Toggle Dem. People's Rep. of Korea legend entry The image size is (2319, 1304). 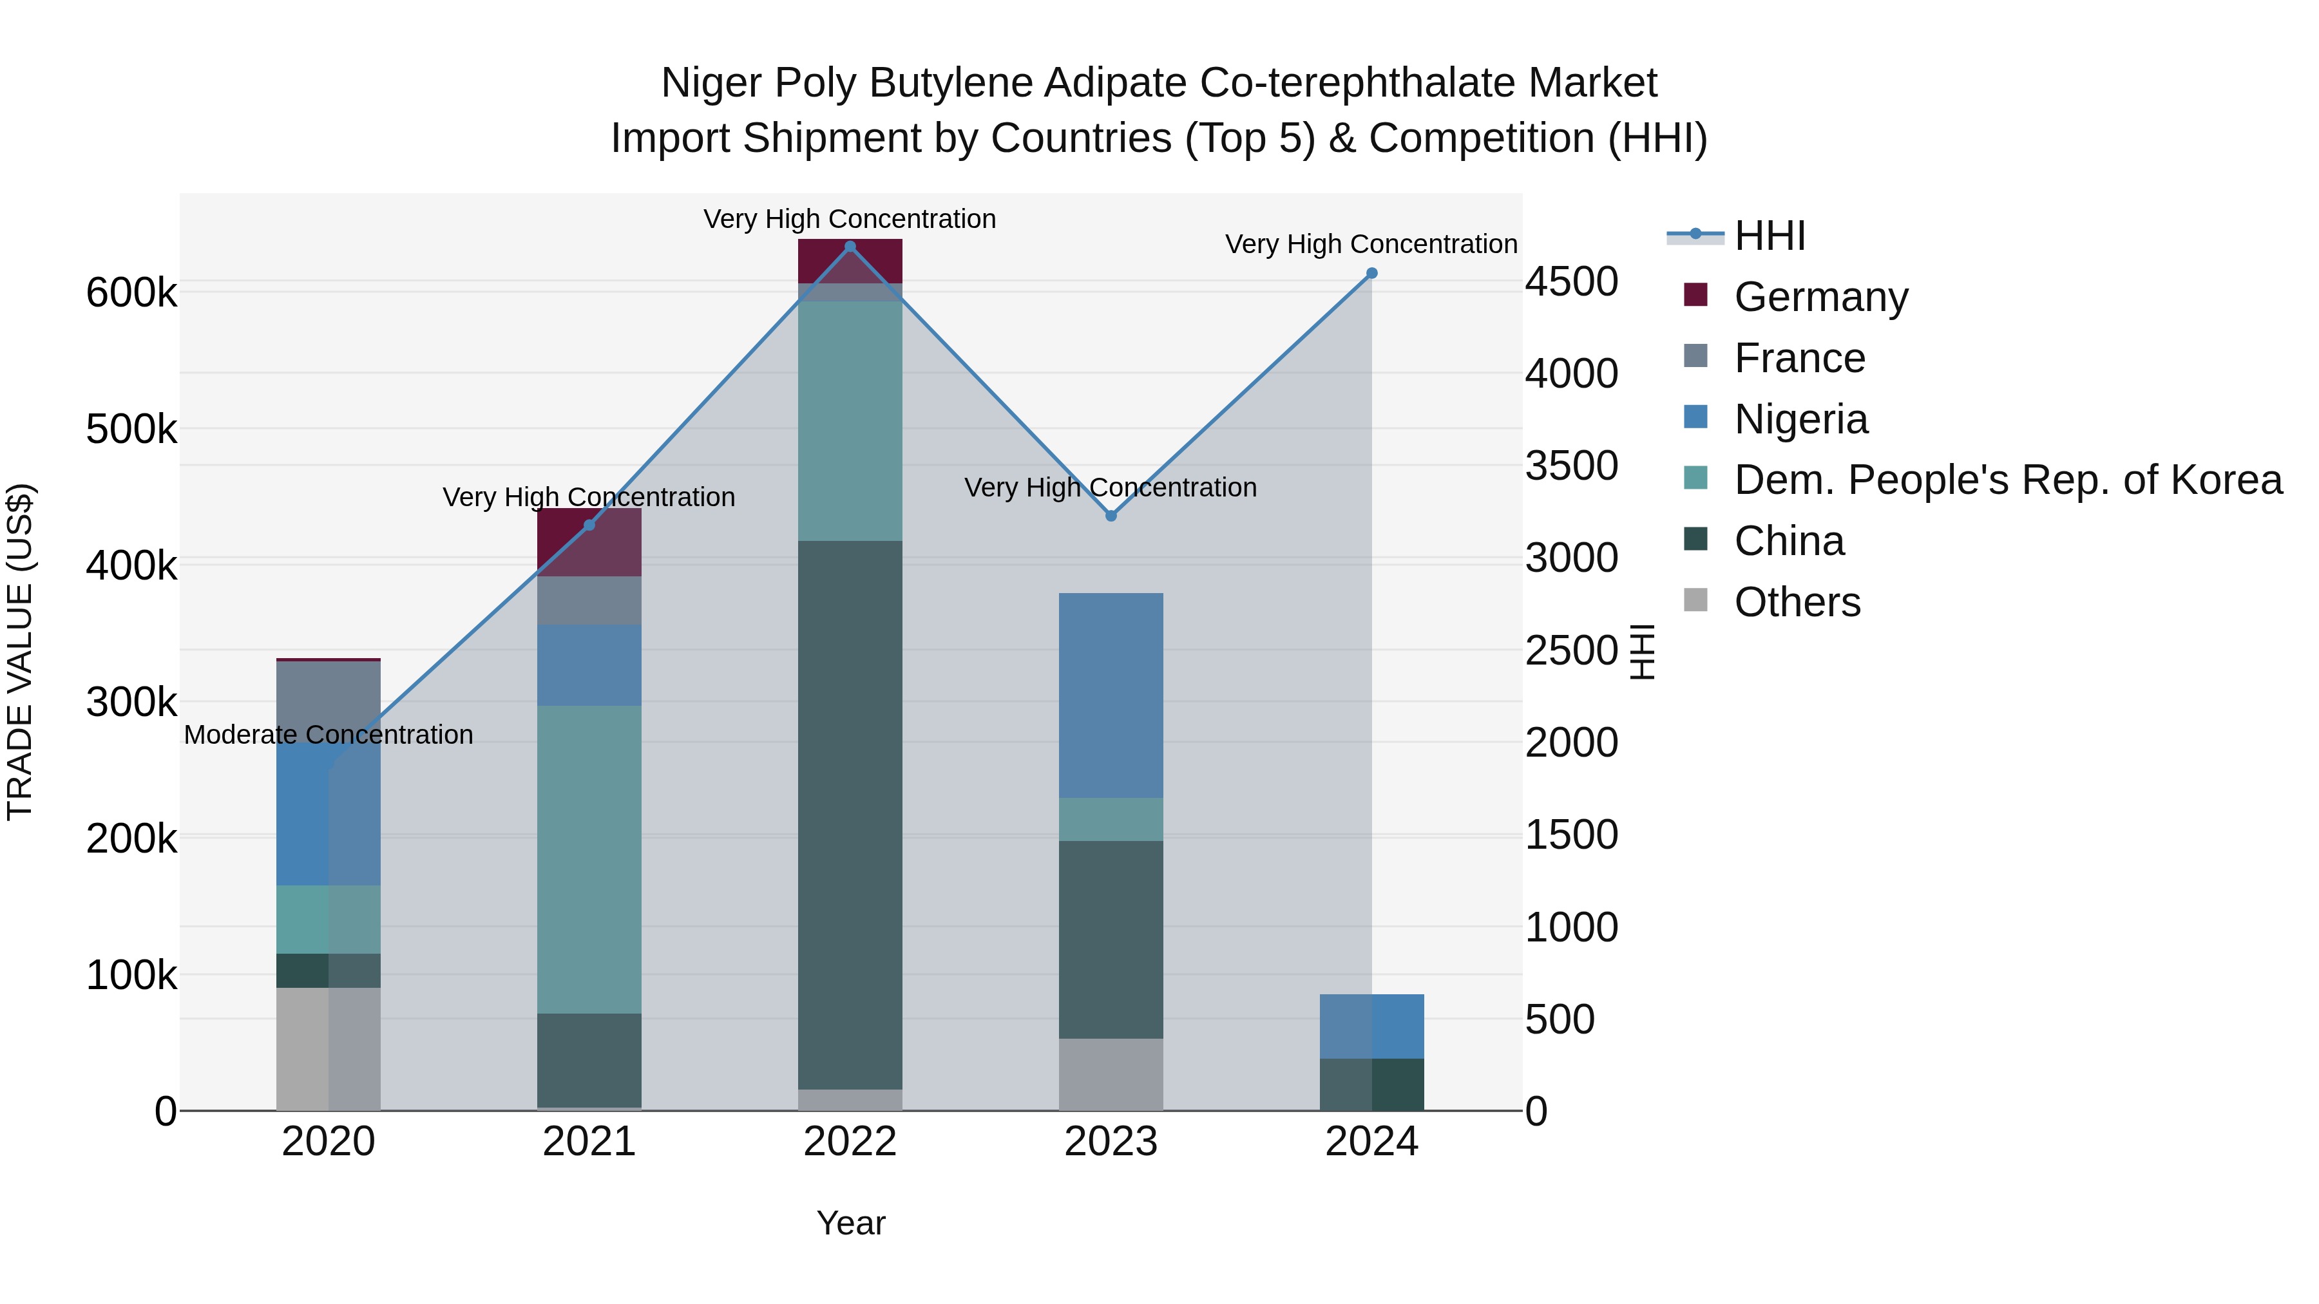[1983, 480]
